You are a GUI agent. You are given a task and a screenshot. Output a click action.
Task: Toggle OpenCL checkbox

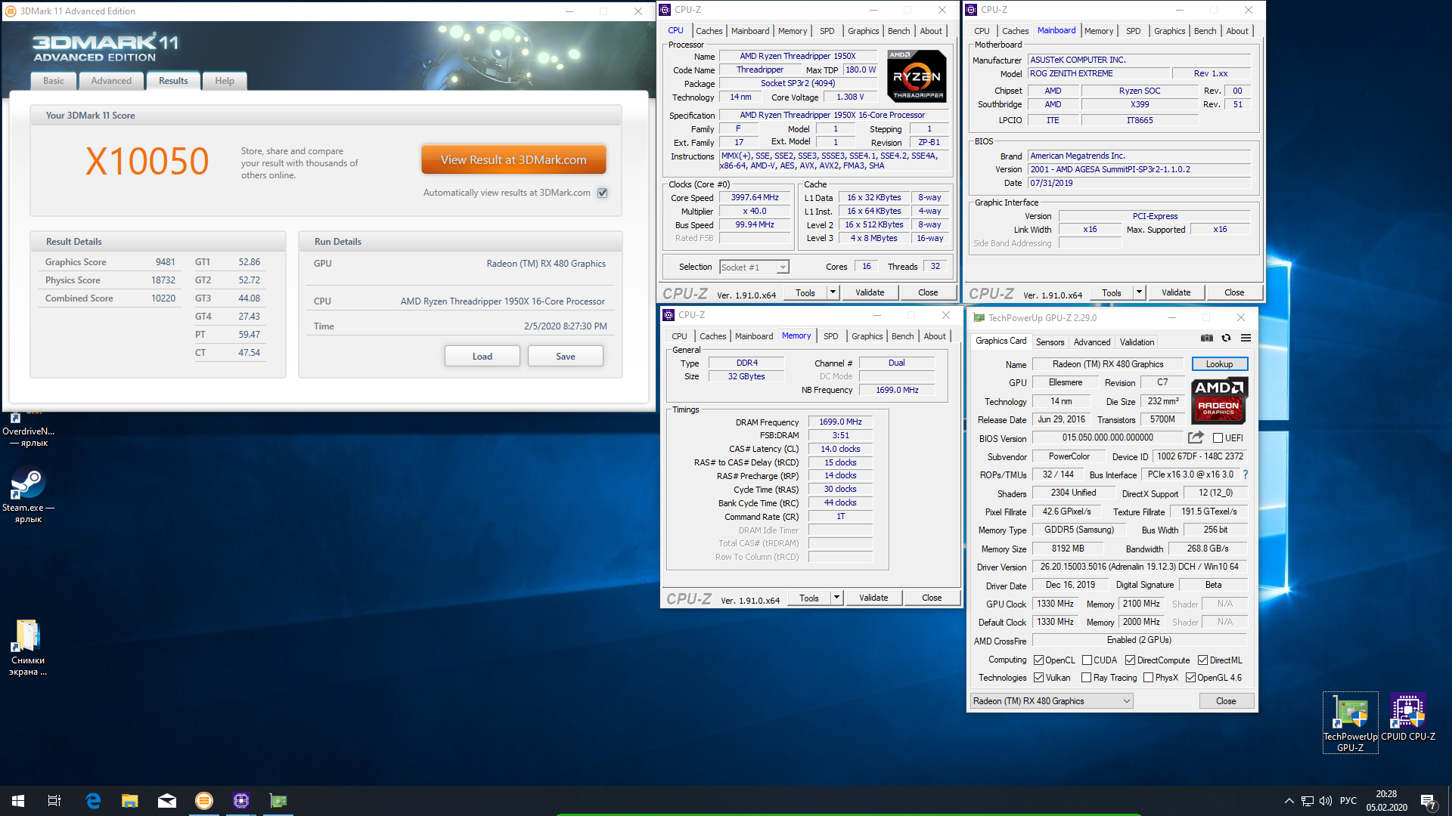pos(1038,660)
